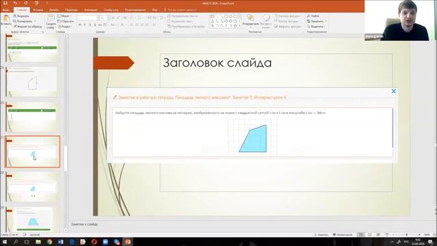The height and width of the screenshot is (246, 437).
Task: Start slideshow from quick access toolbar icon
Action: coord(36,3)
